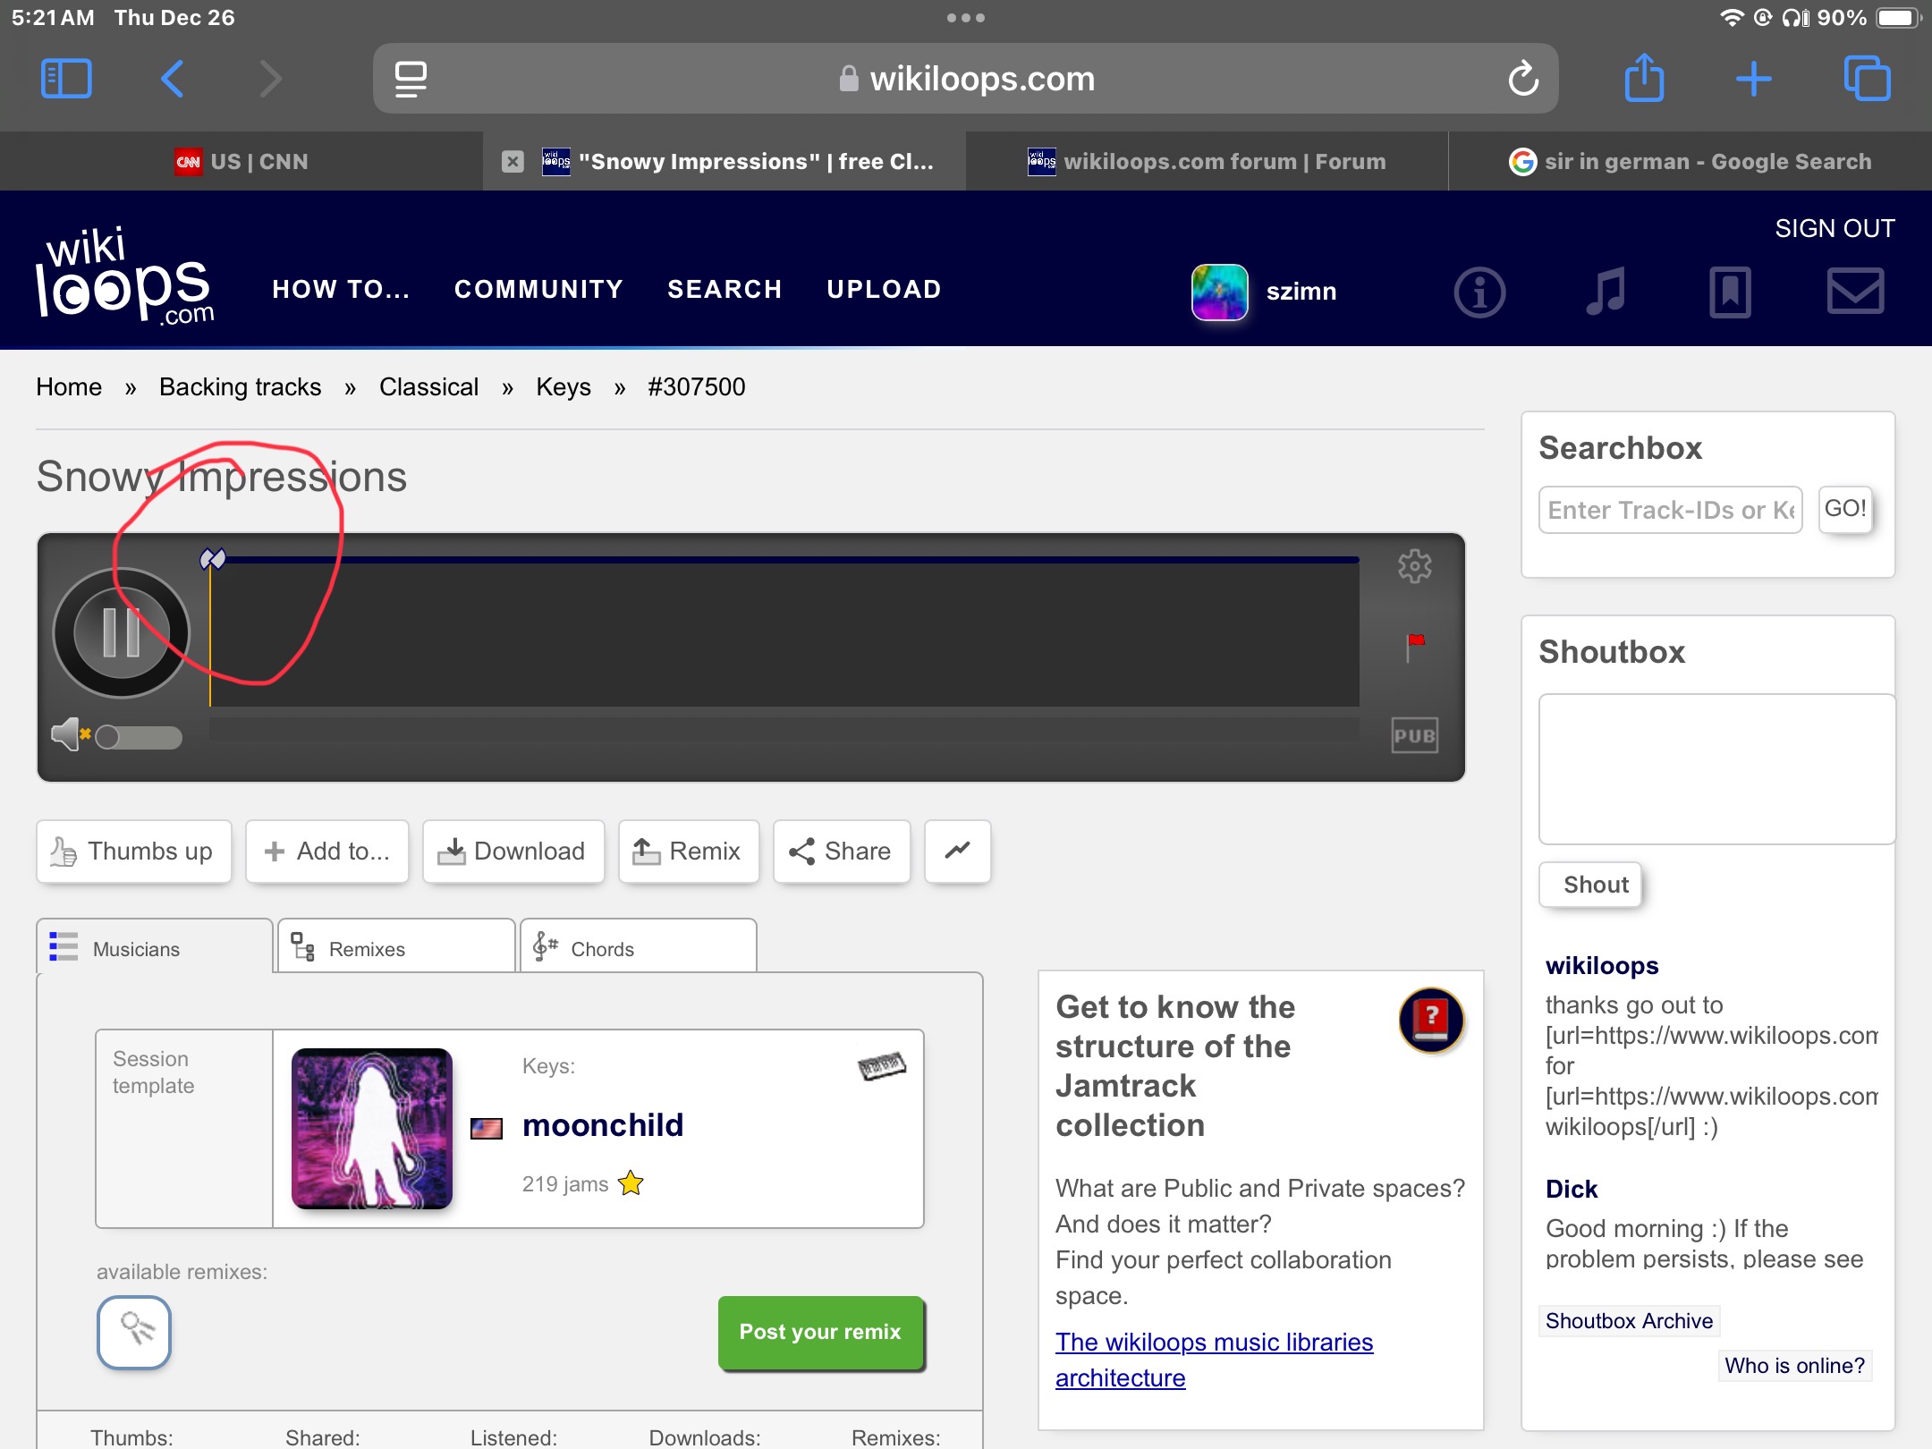Open the statistics trend icon button
1932x1449 pixels.
(x=957, y=851)
